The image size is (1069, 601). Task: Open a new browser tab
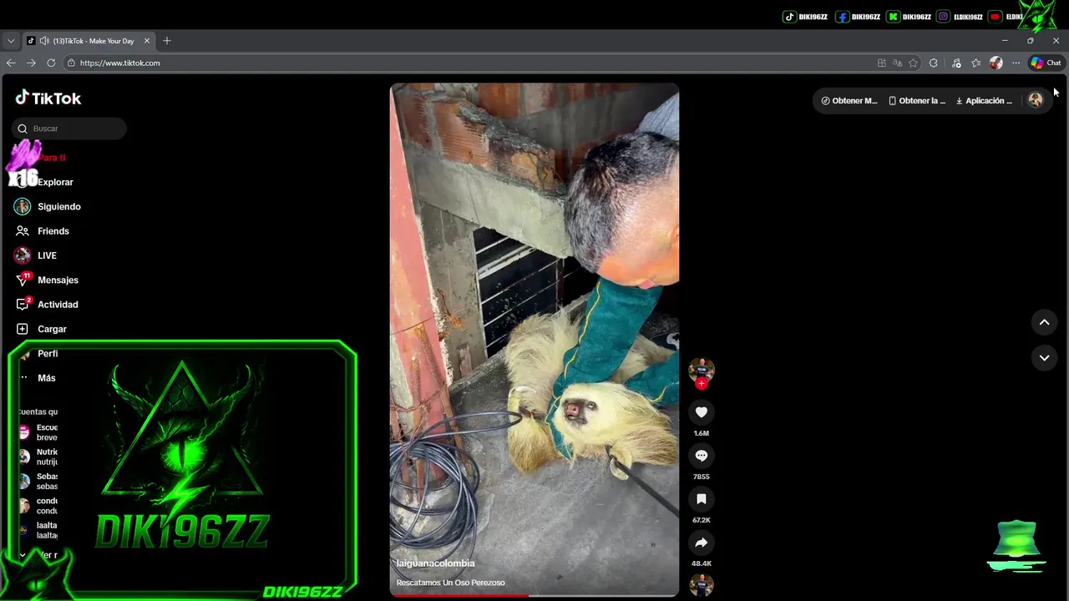pos(167,41)
